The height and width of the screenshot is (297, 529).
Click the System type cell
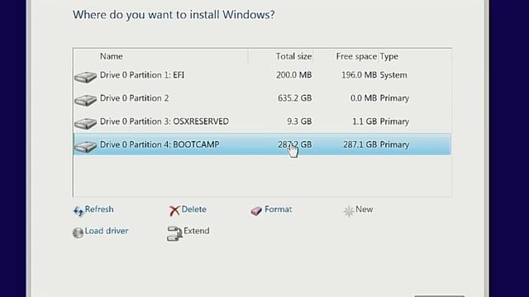(393, 75)
